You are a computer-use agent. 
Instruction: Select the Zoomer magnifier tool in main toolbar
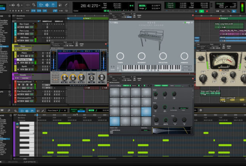click(34, 5)
